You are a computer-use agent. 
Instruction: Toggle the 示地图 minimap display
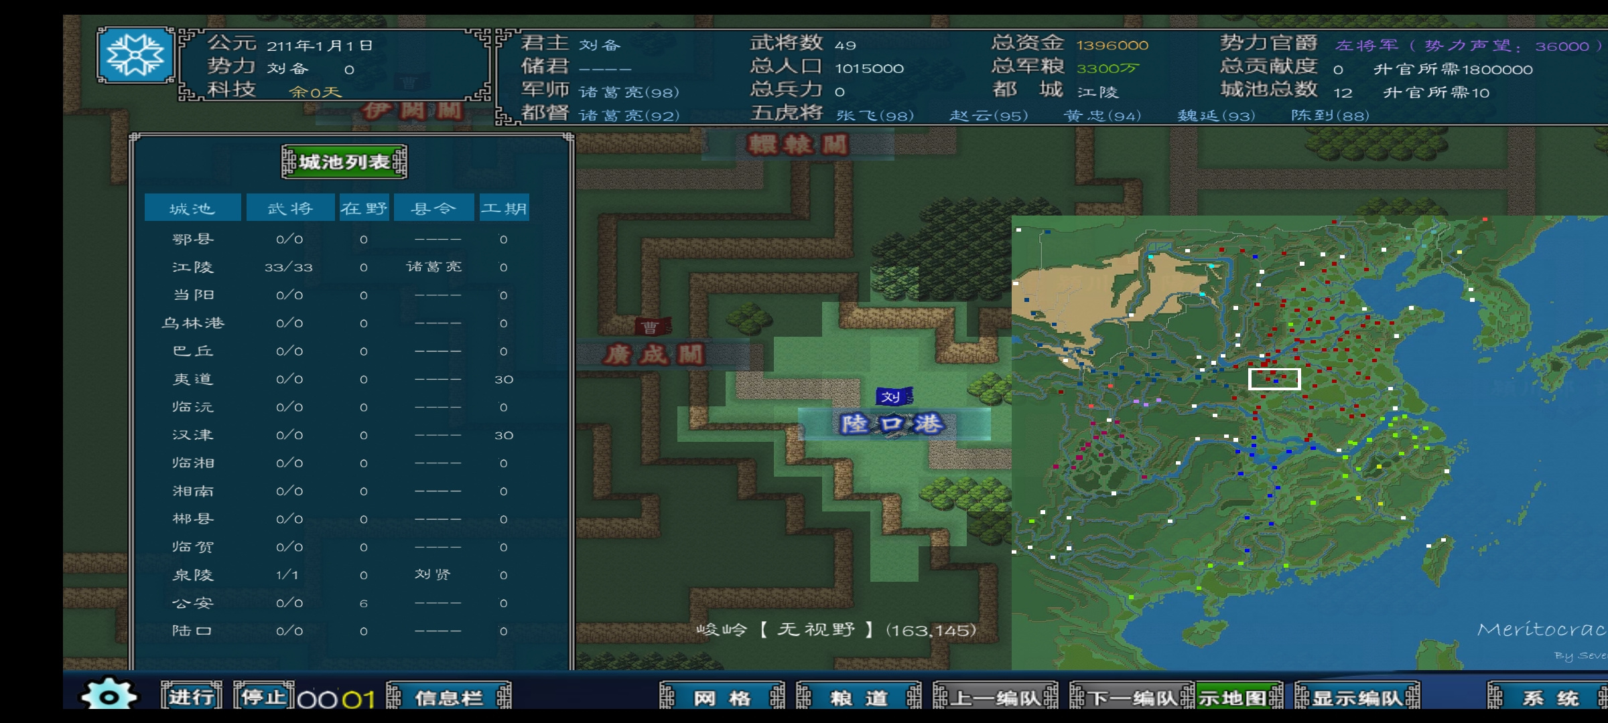[1239, 698]
